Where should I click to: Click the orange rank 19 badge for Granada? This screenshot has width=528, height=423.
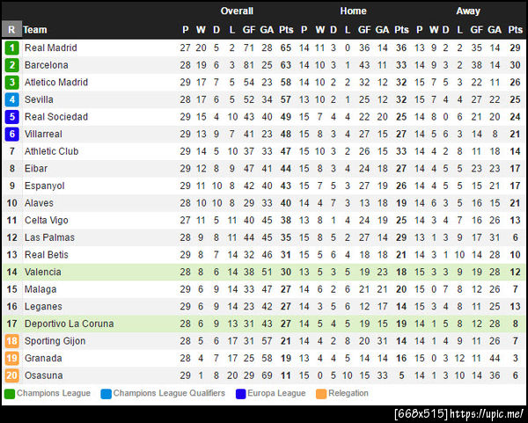point(11,358)
